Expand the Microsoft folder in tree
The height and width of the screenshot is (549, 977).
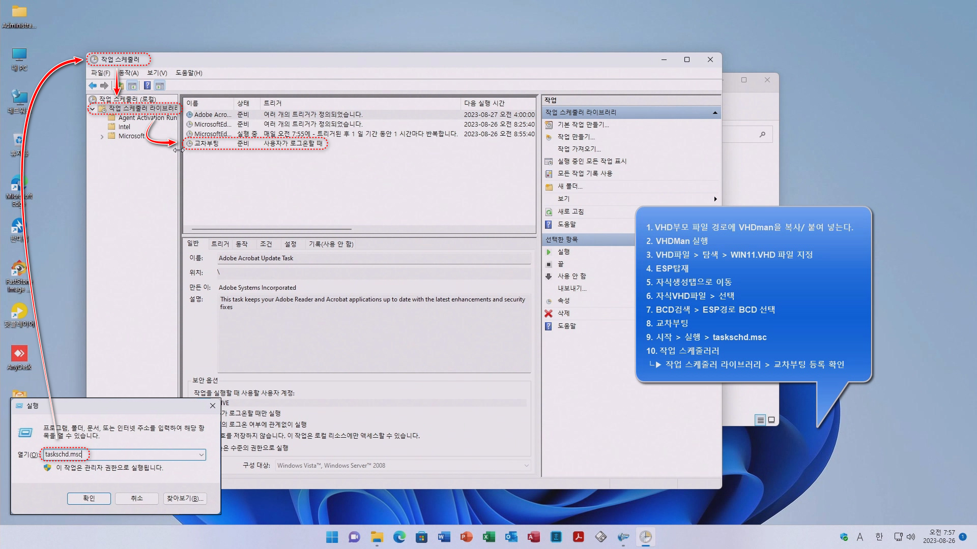click(102, 137)
